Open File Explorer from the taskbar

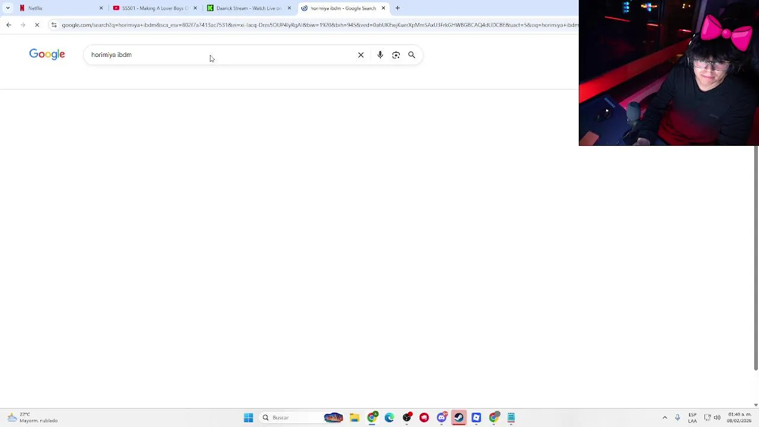pyautogui.click(x=354, y=418)
